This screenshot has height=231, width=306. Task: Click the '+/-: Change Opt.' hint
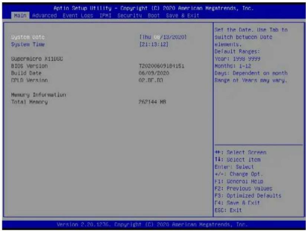point(239,174)
